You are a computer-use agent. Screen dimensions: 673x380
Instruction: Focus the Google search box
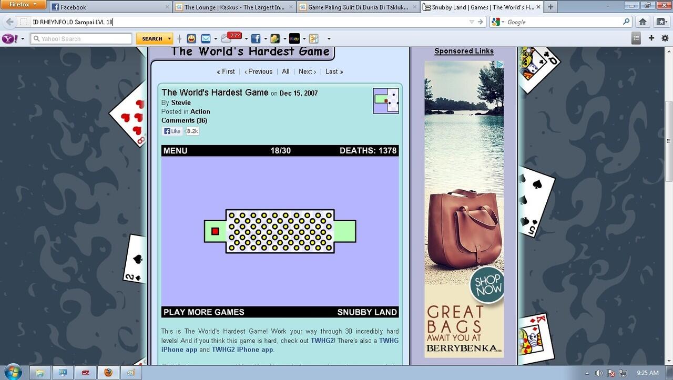(564, 22)
